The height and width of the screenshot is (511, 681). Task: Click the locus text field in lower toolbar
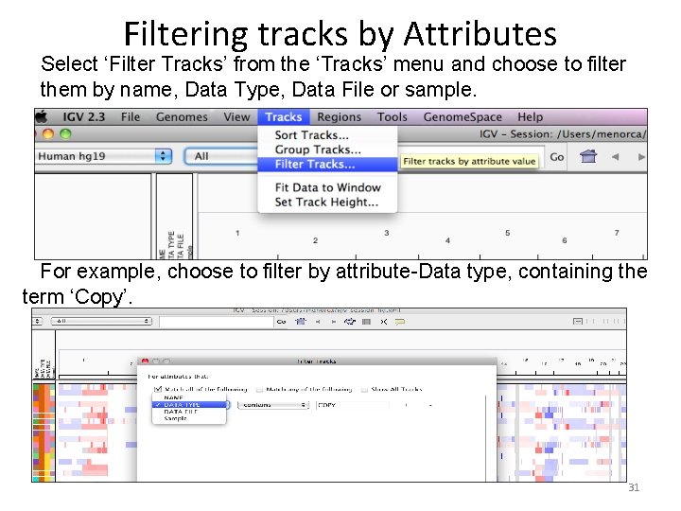[217, 322]
